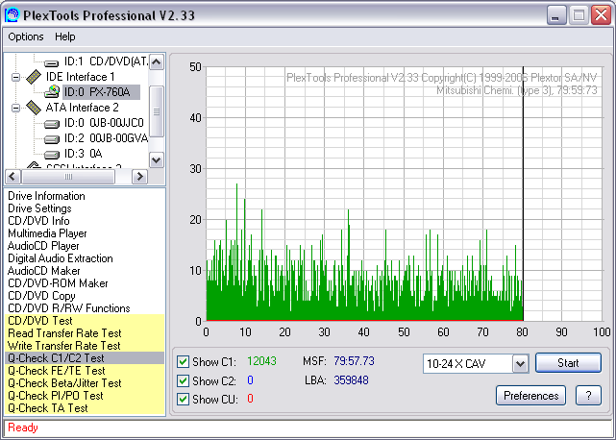Select Q-Check TA Test

tap(85, 408)
